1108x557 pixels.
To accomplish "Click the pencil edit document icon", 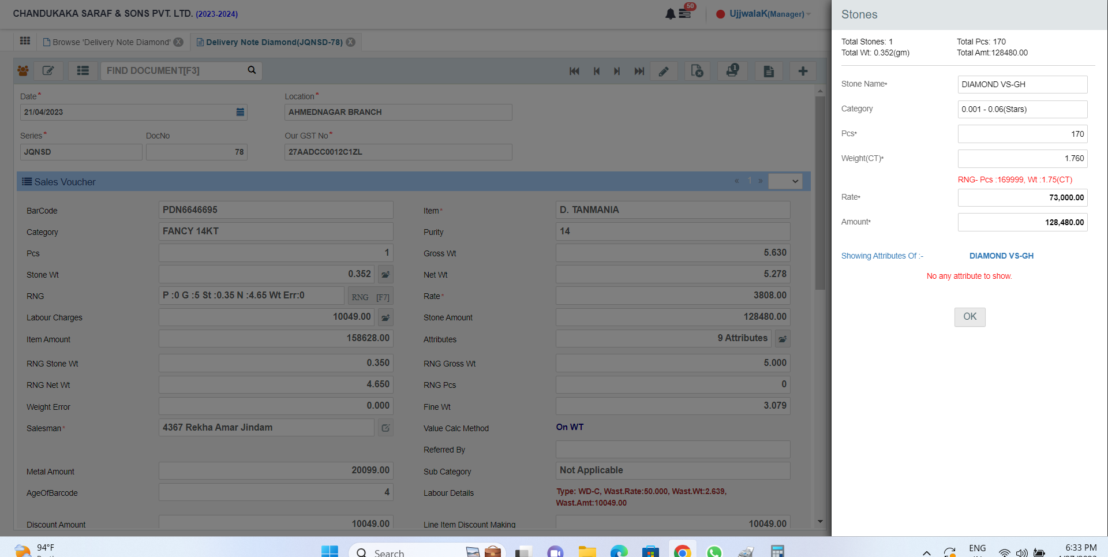I will [664, 71].
